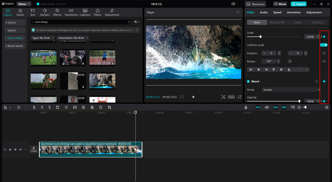Open the Shortcuts button
Screen dimensions: 332x182
(256, 4)
